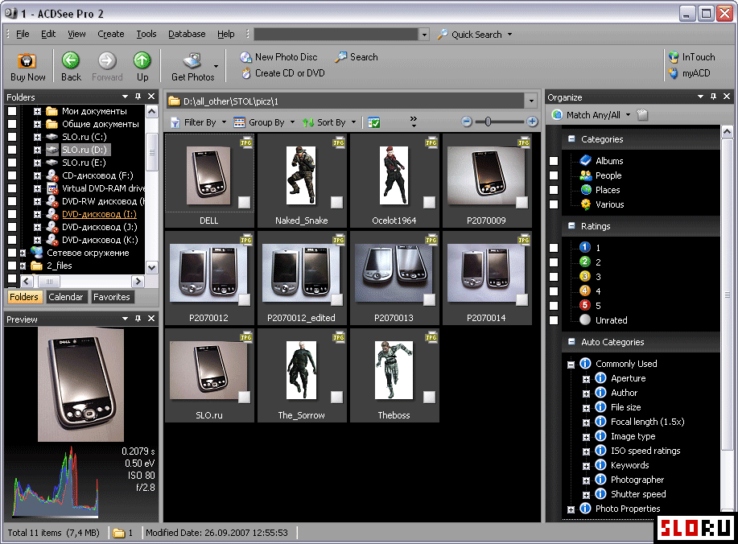
Task: Zoom in thumbnails with the plus icon
Action: click(x=532, y=122)
